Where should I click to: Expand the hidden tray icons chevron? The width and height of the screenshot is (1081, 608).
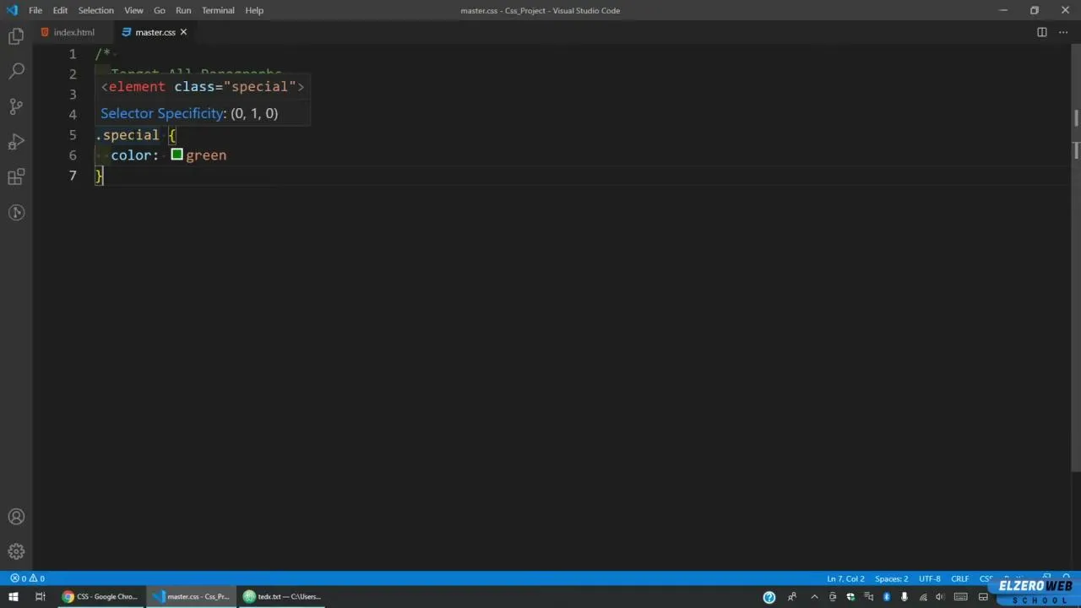click(x=814, y=597)
